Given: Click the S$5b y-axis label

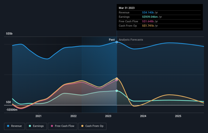Looking at the screenshot, I should click(x=9, y=34).
